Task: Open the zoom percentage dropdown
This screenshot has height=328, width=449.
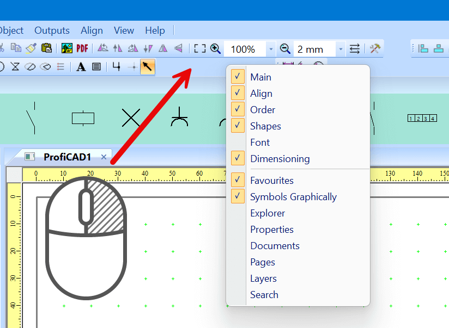Action: pos(271,48)
